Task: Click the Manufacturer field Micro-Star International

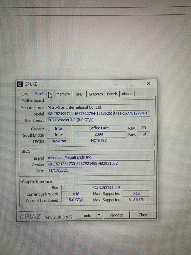Action: [x=98, y=107]
